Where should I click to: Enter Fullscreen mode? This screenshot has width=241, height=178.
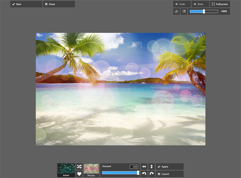[x=220, y=4]
